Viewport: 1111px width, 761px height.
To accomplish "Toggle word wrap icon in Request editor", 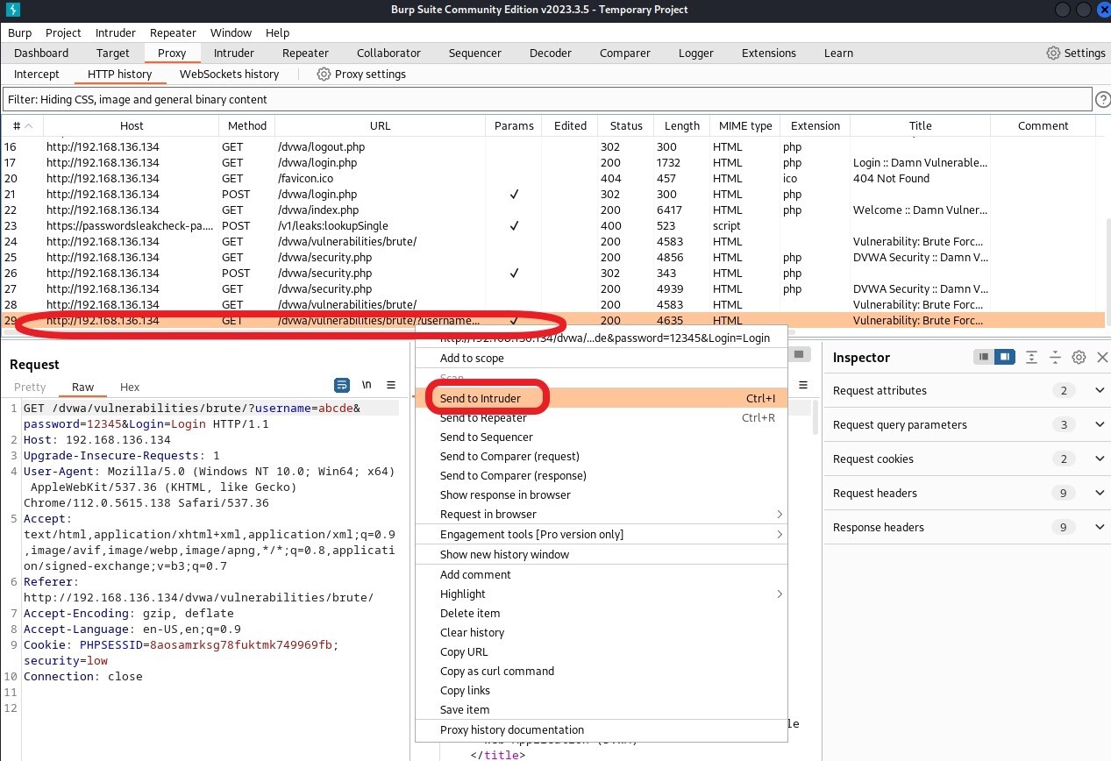I will [x=342, y=385].
